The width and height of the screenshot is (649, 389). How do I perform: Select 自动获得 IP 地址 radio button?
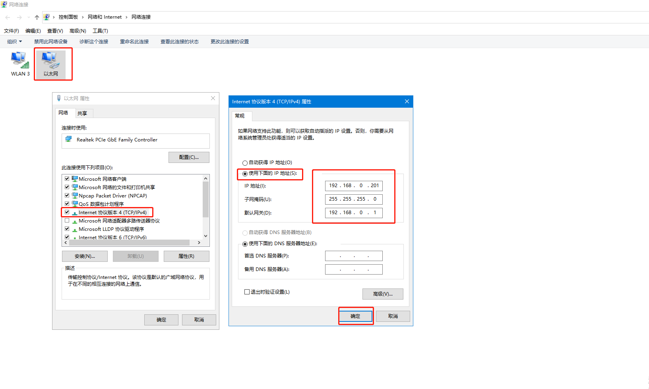tap(245, 163)
